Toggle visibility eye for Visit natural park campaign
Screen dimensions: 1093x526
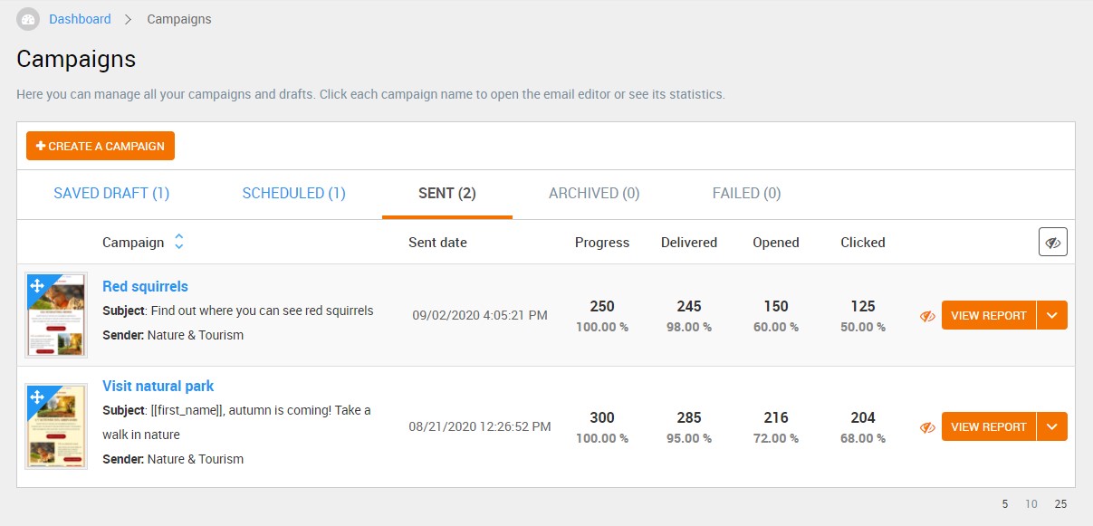pyautogui.click(x=927, y=427)
